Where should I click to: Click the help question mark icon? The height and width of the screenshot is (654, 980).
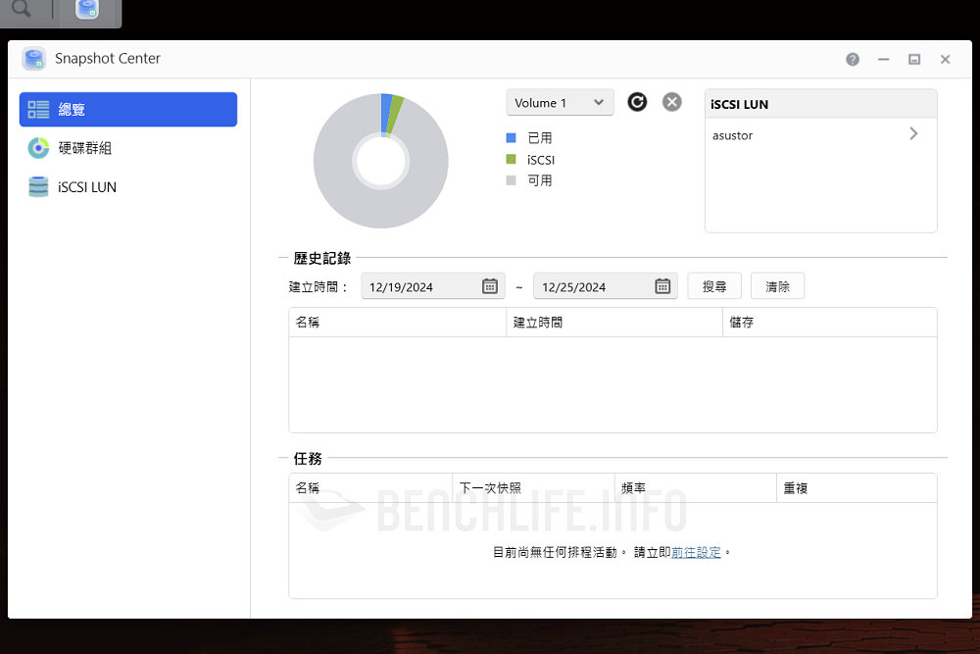(x=853, y=59)
